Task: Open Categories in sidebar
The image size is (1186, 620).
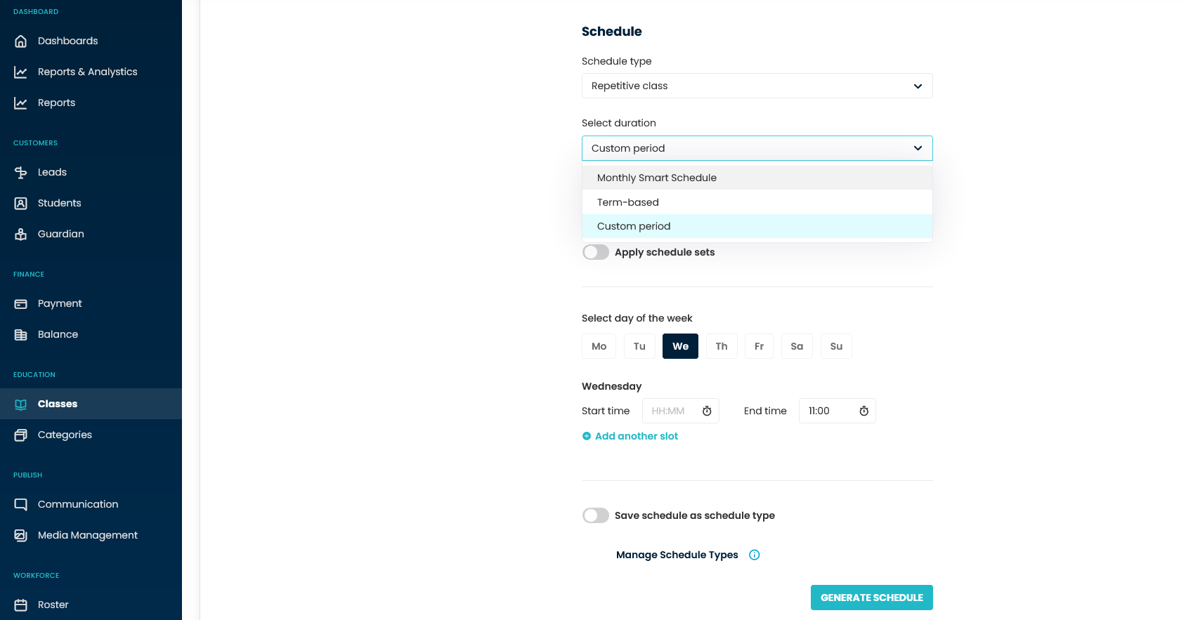Action: tap(91, 435)
